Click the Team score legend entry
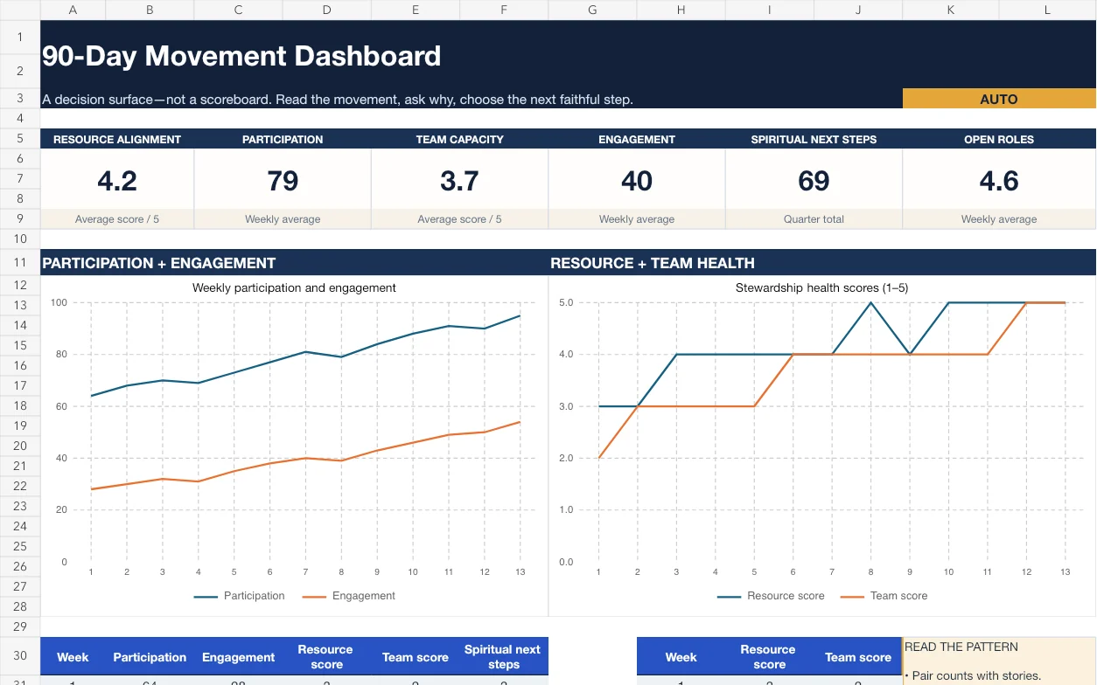The width and height of the screenshot is (1097, 685). [x=884, y=596]
